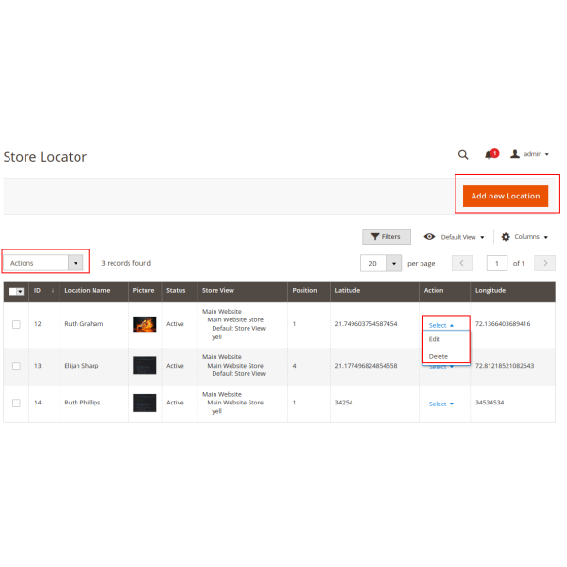Screen dimensions: 567x567
Task: Click the admin user account menu
Action: (530, 154)
